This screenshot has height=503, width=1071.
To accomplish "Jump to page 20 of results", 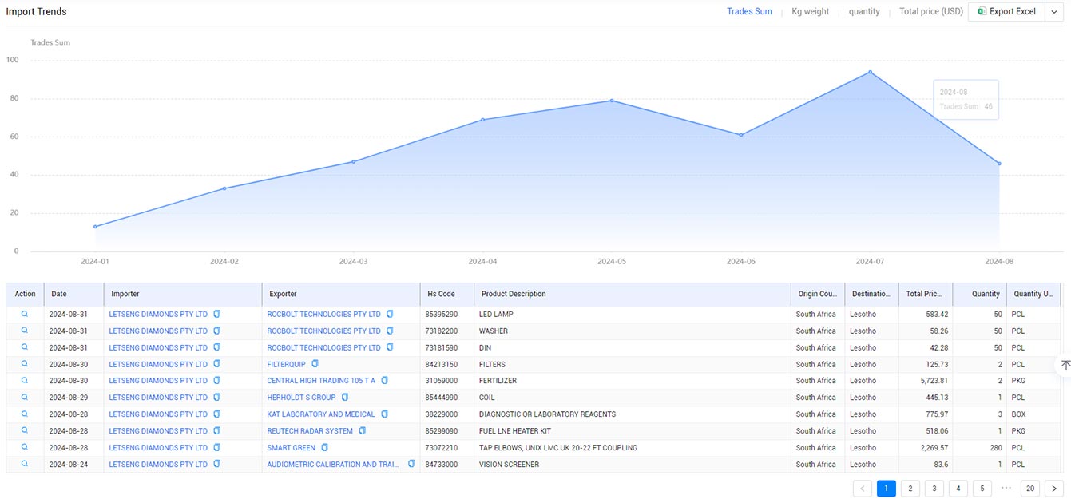I will click(x=1030, y=489).
